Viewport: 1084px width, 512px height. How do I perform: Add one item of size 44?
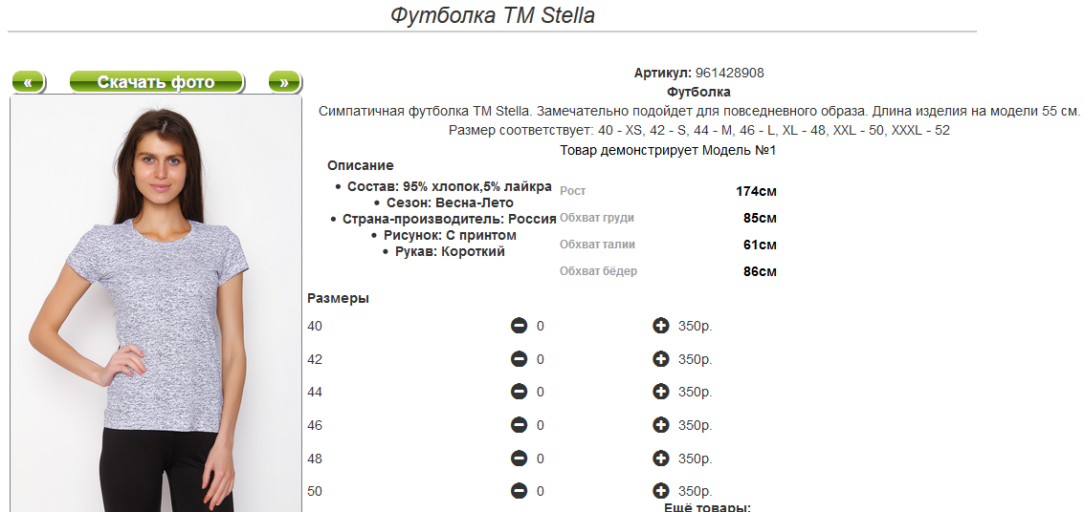tap(661, 392)
